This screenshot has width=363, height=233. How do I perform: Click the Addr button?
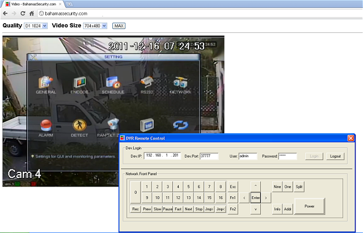288,209
